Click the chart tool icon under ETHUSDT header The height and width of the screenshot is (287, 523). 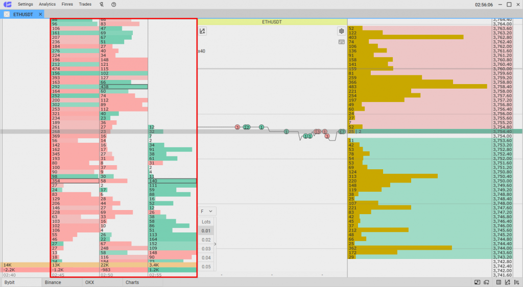[x=202, y=31]
